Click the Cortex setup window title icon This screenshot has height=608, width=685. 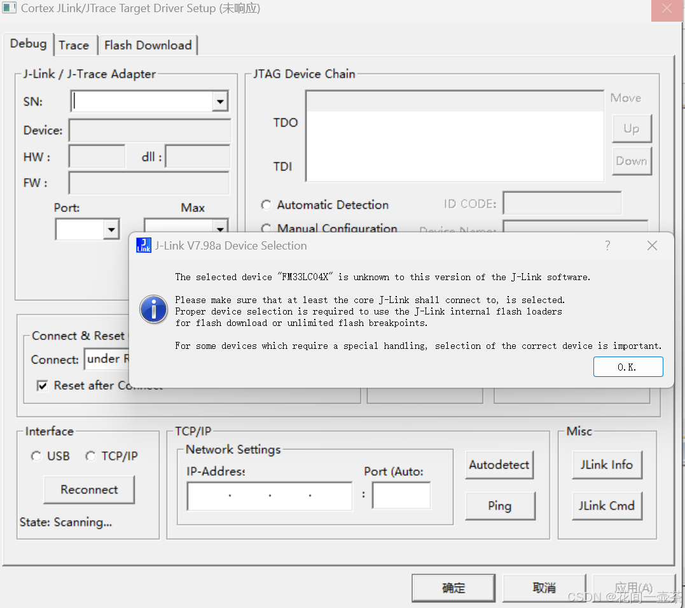[9, 8]
